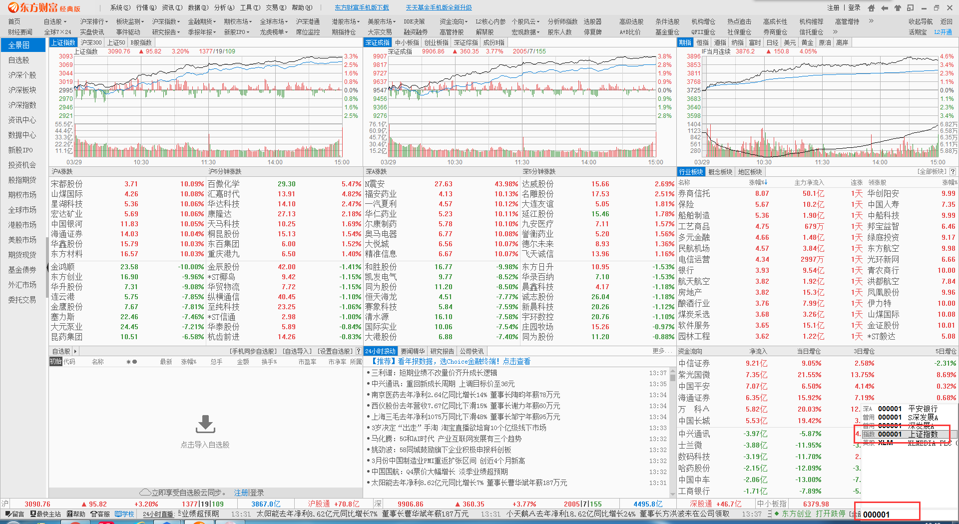Viewport: 959px width, 524px height.
Task: Select the 研究报告 news tab
Action: tap(442, 351)
